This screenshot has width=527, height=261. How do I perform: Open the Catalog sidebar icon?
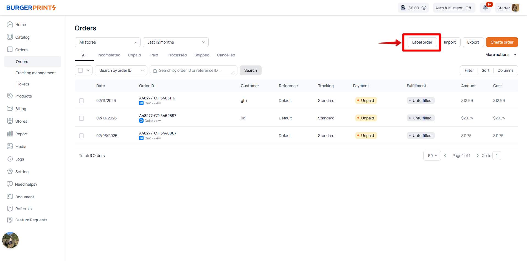tap(10, 37)
